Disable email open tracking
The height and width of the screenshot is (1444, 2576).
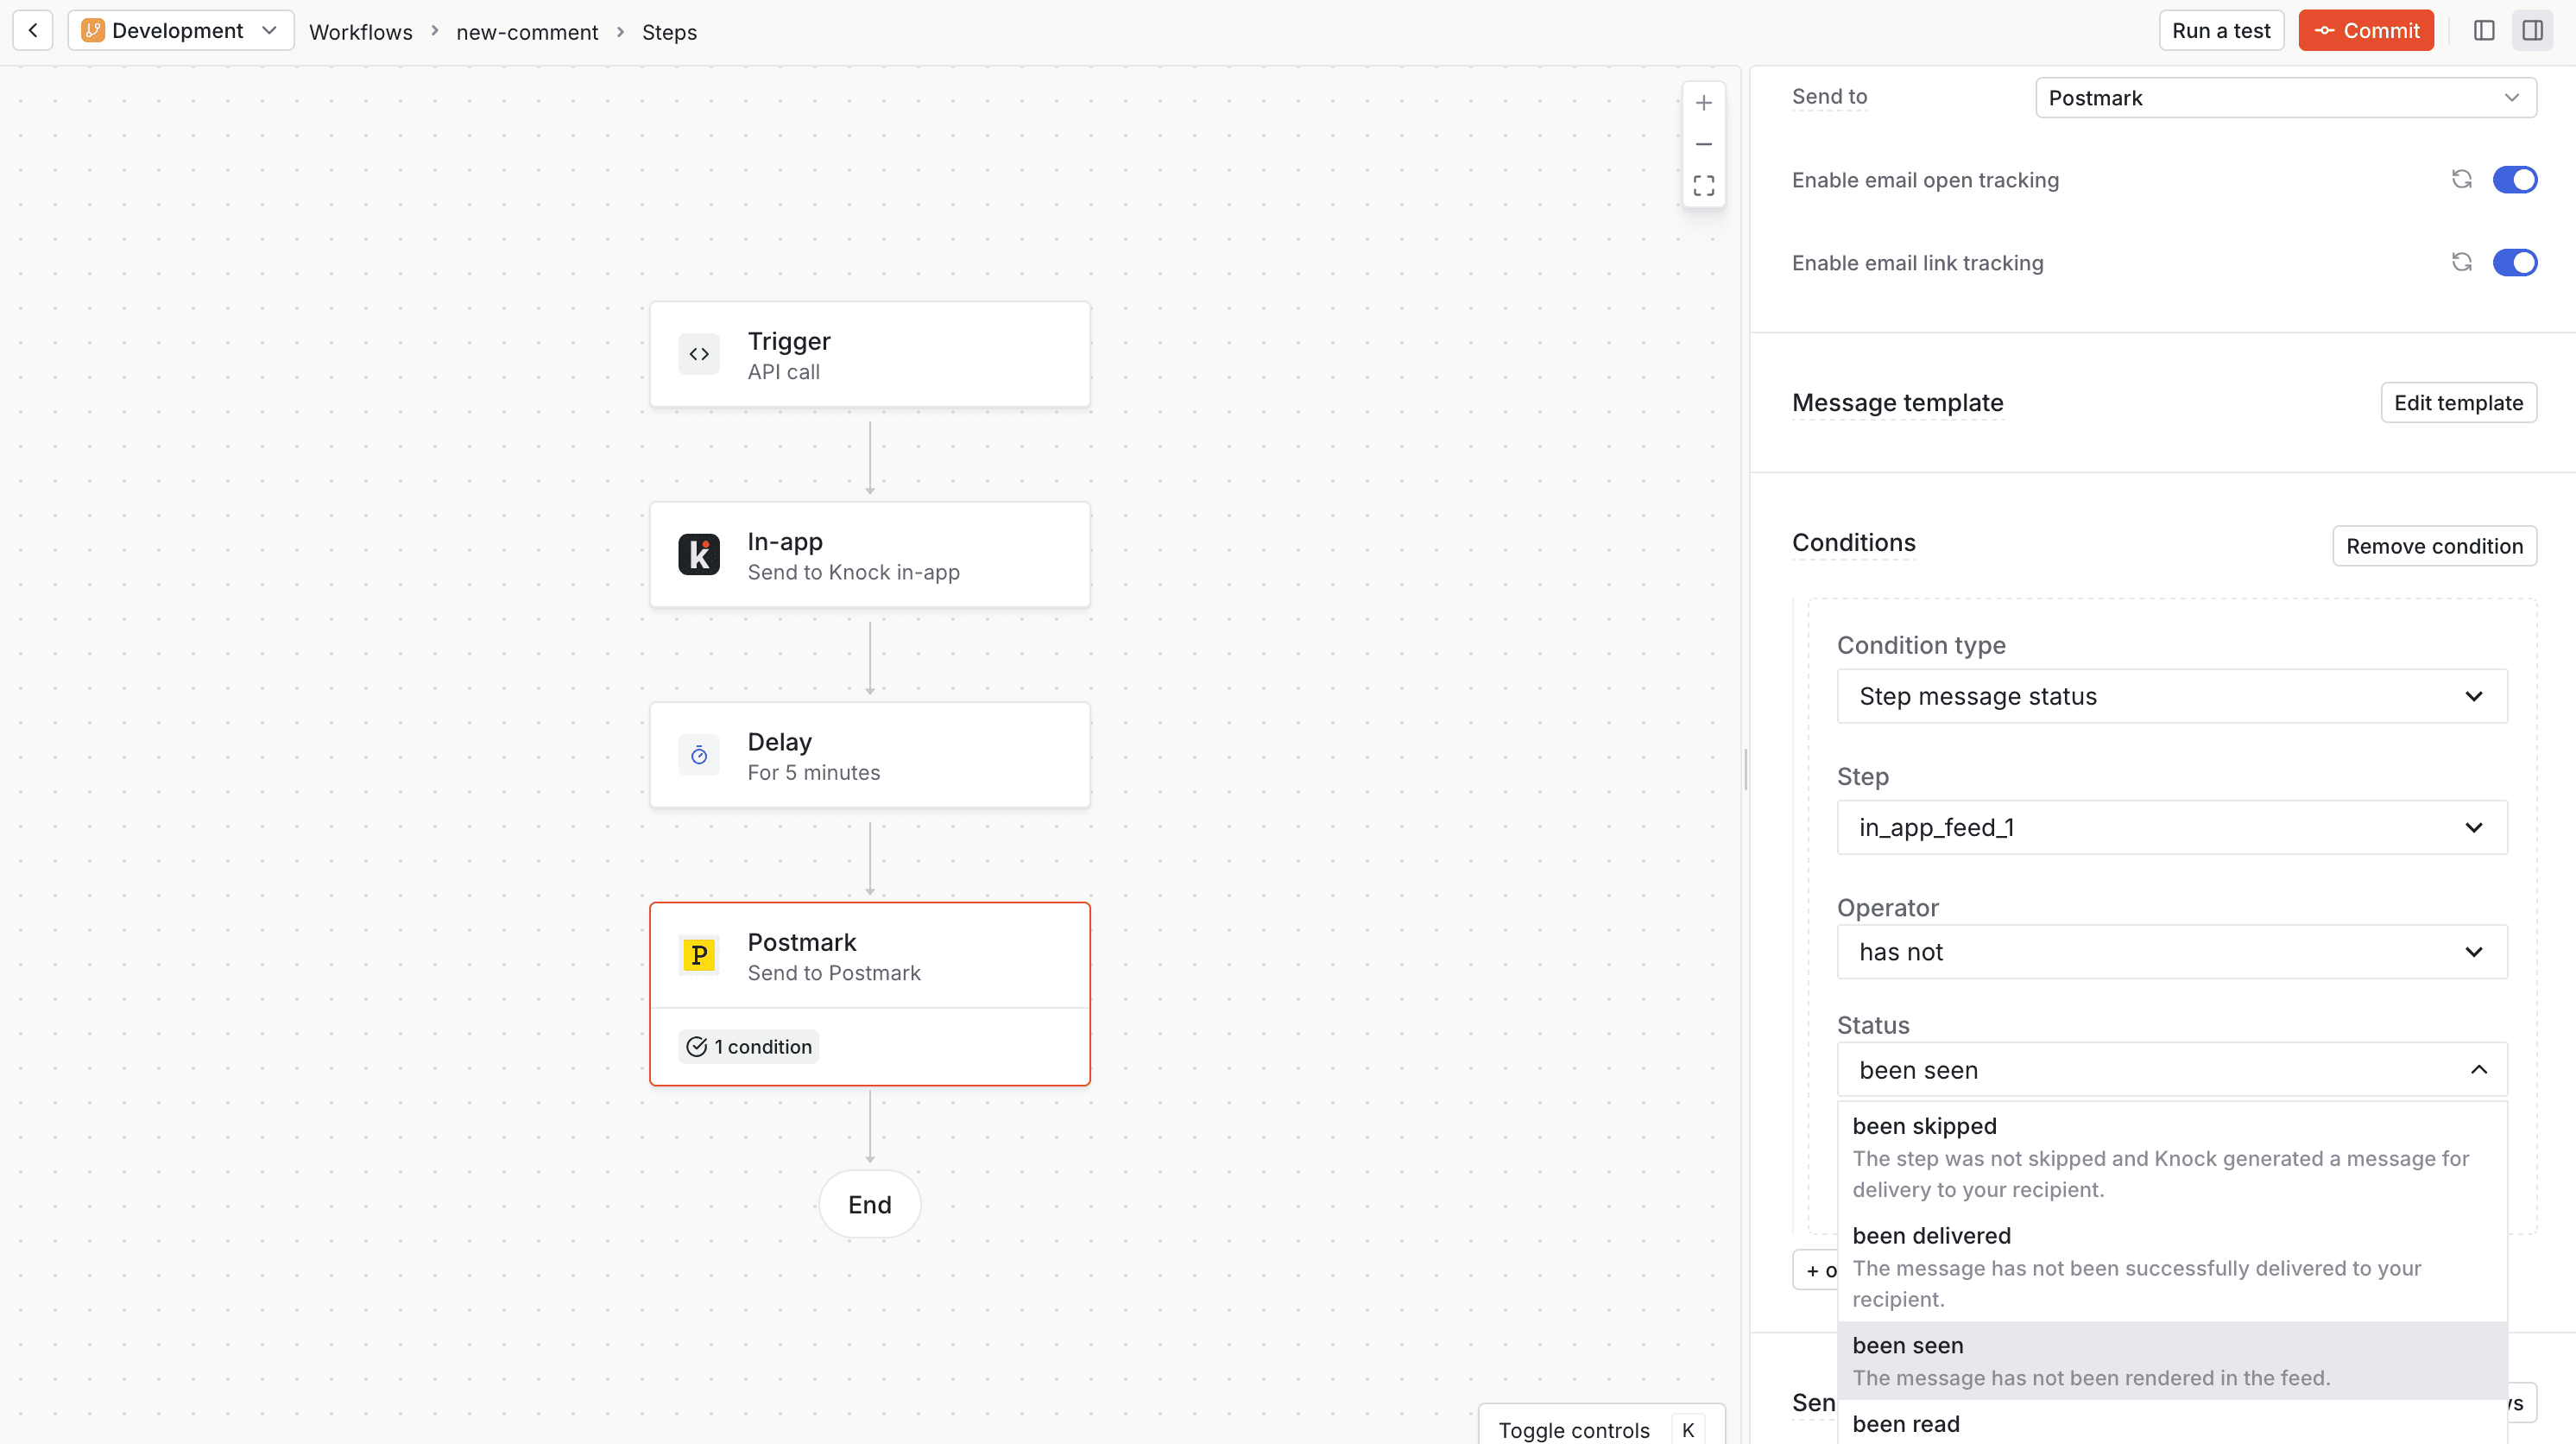coord(2516,179)
